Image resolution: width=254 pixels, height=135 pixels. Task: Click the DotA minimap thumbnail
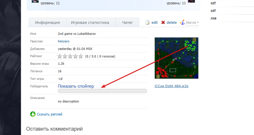point(176,58)
